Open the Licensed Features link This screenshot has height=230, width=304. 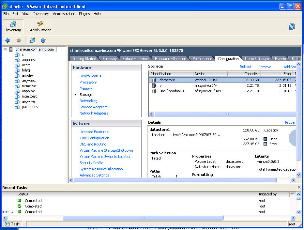94,132
